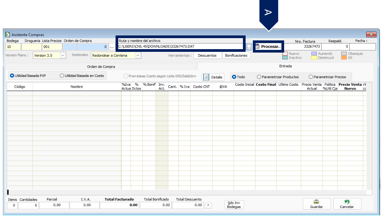Click the Kit color legend swatch

(344, 58)
